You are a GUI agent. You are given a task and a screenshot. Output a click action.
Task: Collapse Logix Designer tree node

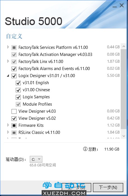(x=8, y=76)
